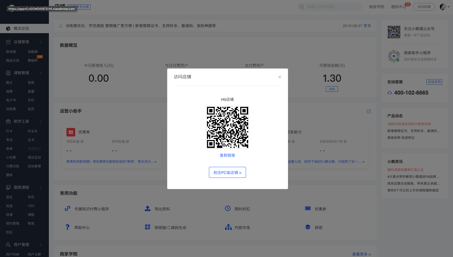Click the 拼团 layers icon
Image resolution: width=453 pixels, height=257 pixels.
point(308,227)
